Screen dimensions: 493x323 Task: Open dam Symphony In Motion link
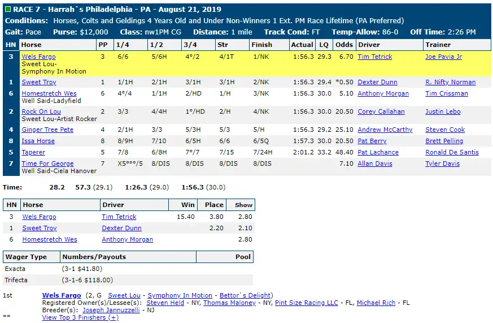coord(180,296)
